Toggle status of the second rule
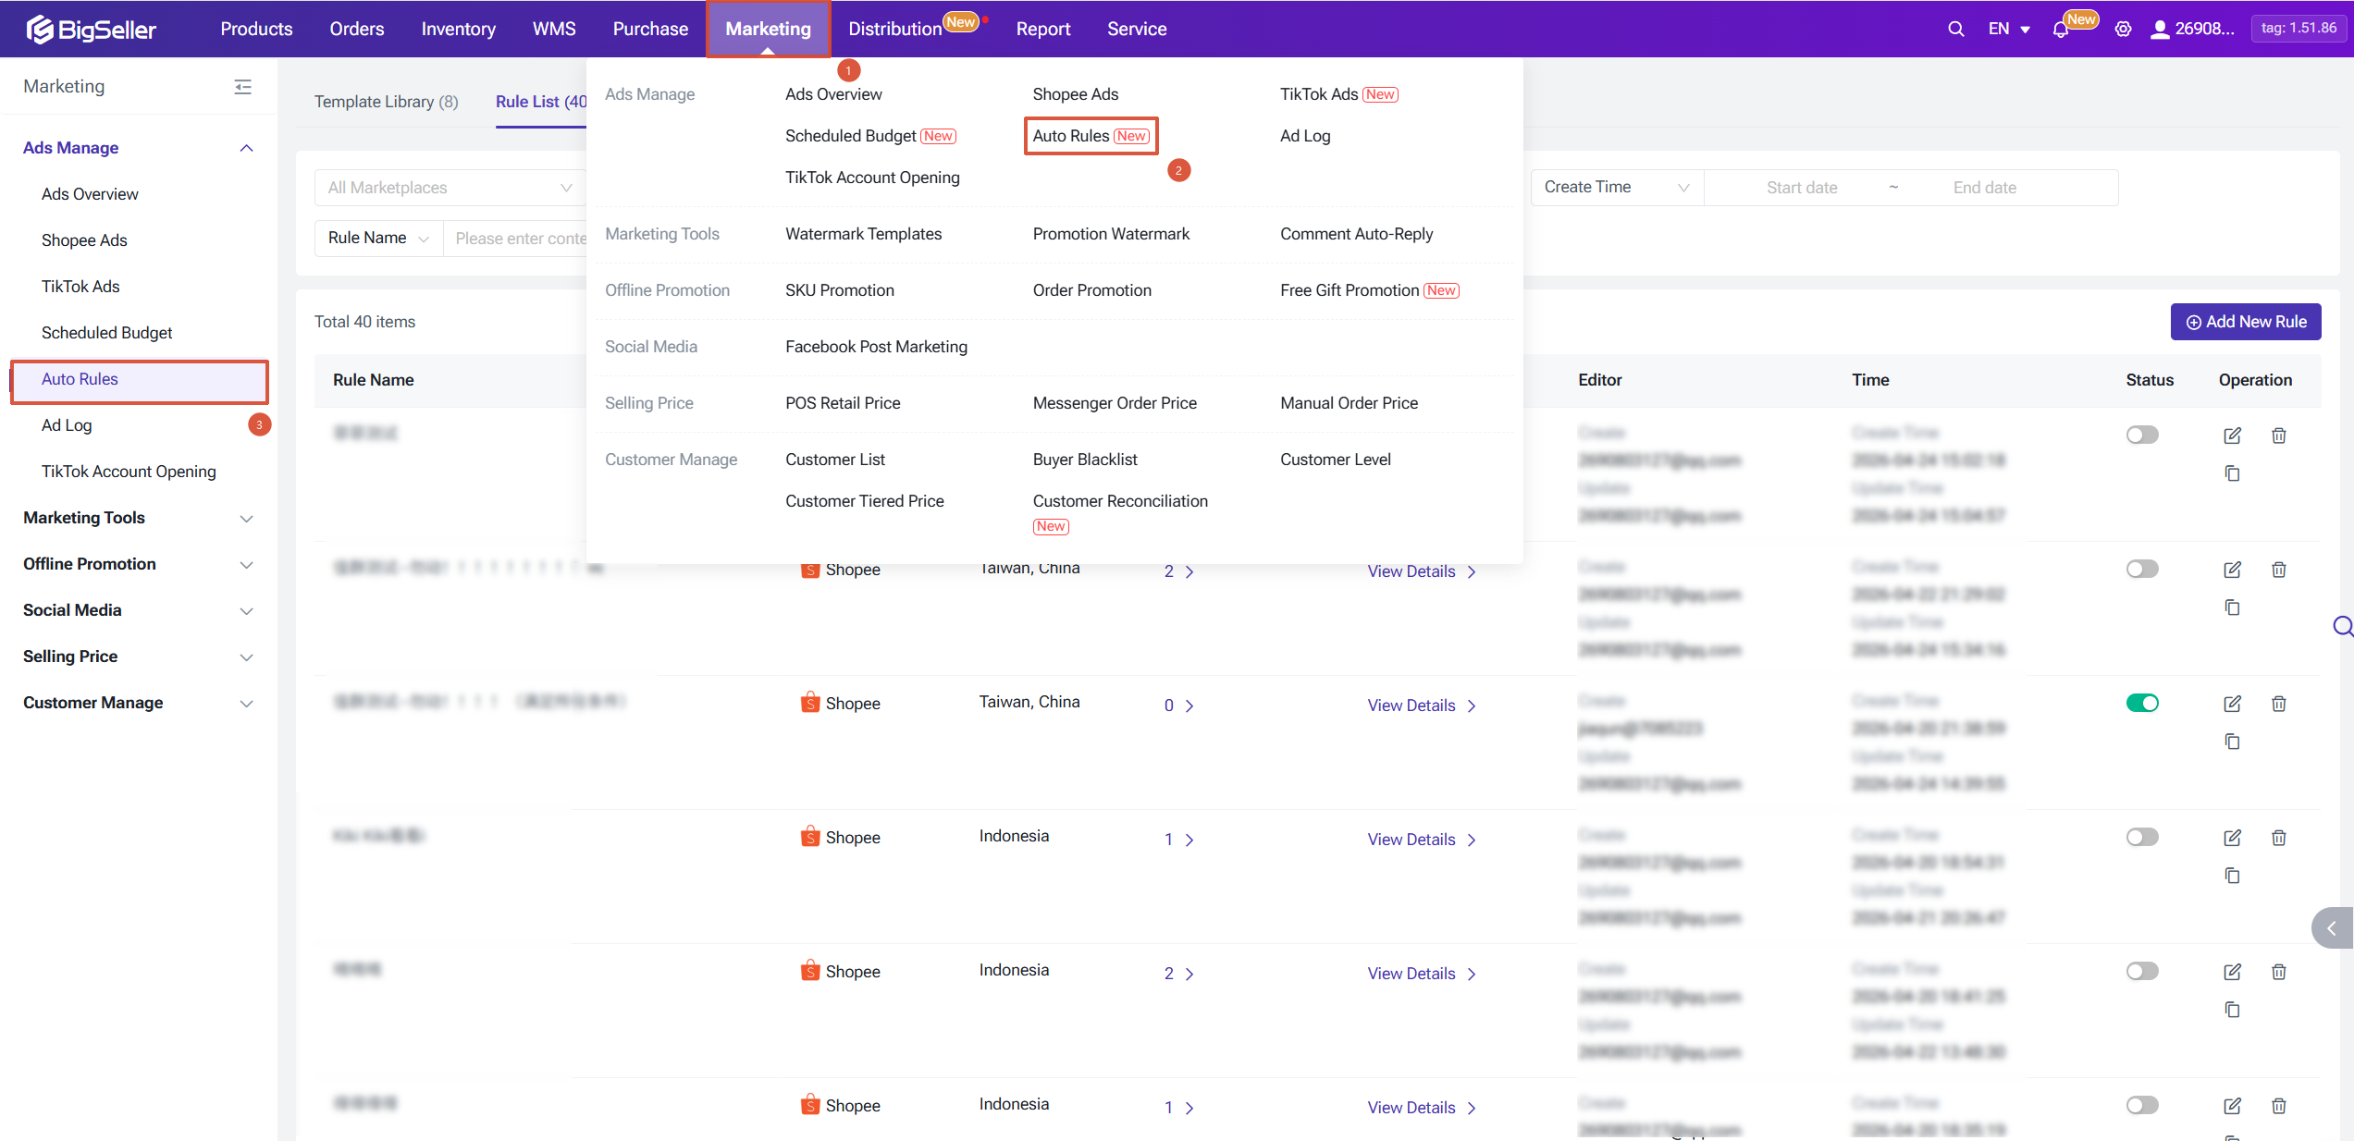Viewport: 2354px width, 1141px height. coord(2141,569)
